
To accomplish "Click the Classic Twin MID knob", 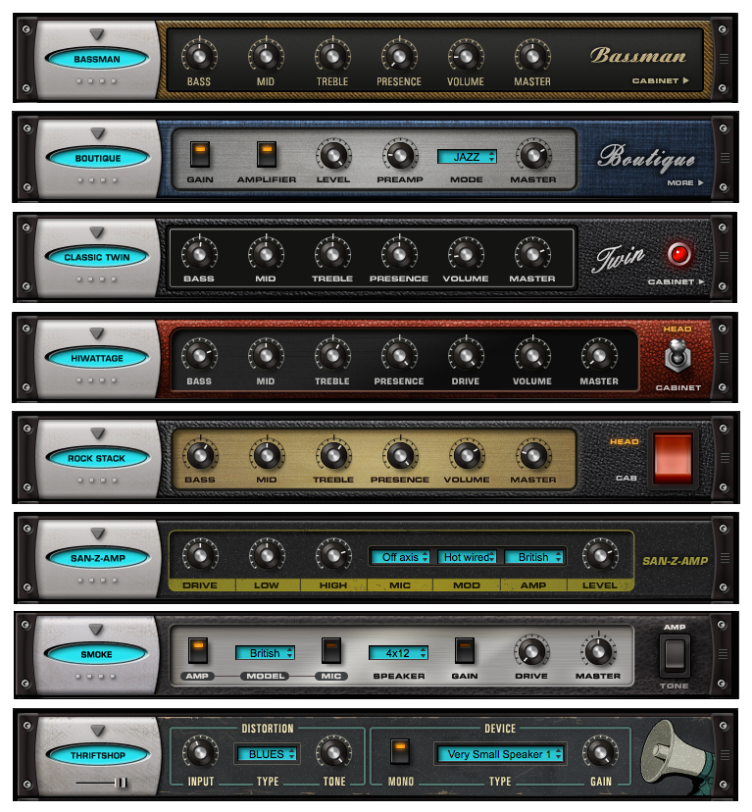I will 266,254.
